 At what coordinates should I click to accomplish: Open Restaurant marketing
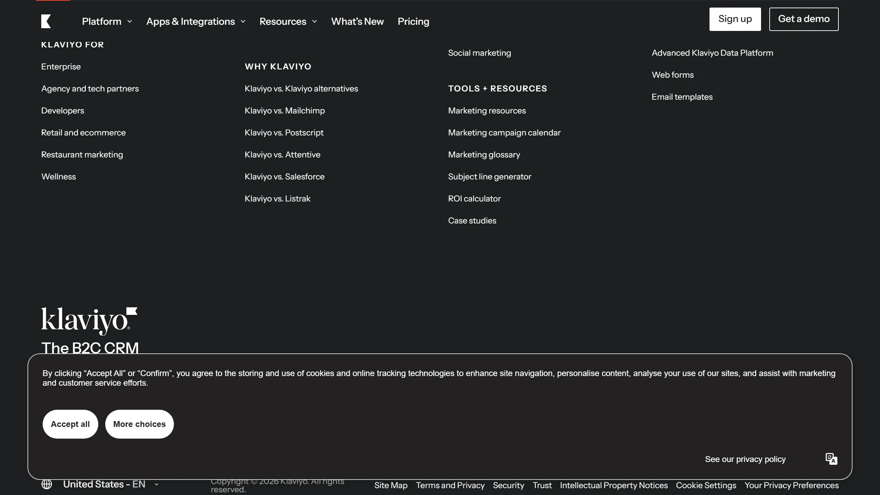click(82, 154)
